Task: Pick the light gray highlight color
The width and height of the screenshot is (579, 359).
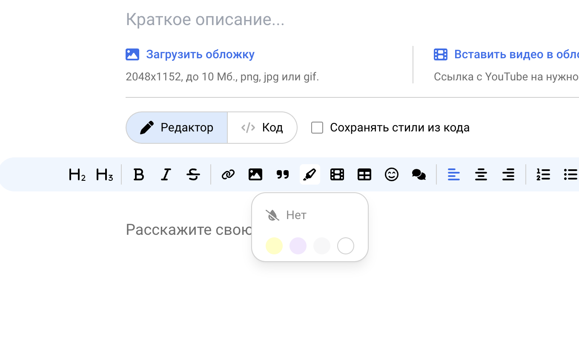Action: coord(322,246)
